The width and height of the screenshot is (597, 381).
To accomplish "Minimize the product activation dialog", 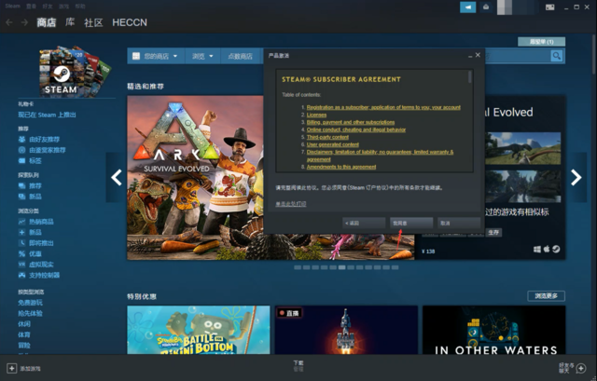I will pos(470,56).
